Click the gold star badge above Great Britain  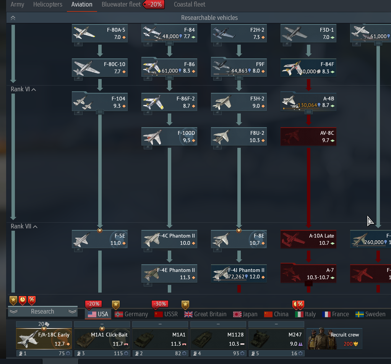(x=185, y=305)
